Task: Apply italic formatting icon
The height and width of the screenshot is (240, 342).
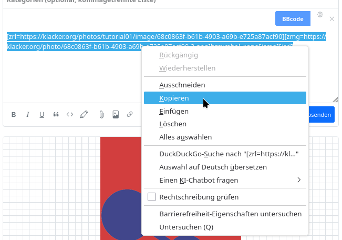Action: pos(27,115)
